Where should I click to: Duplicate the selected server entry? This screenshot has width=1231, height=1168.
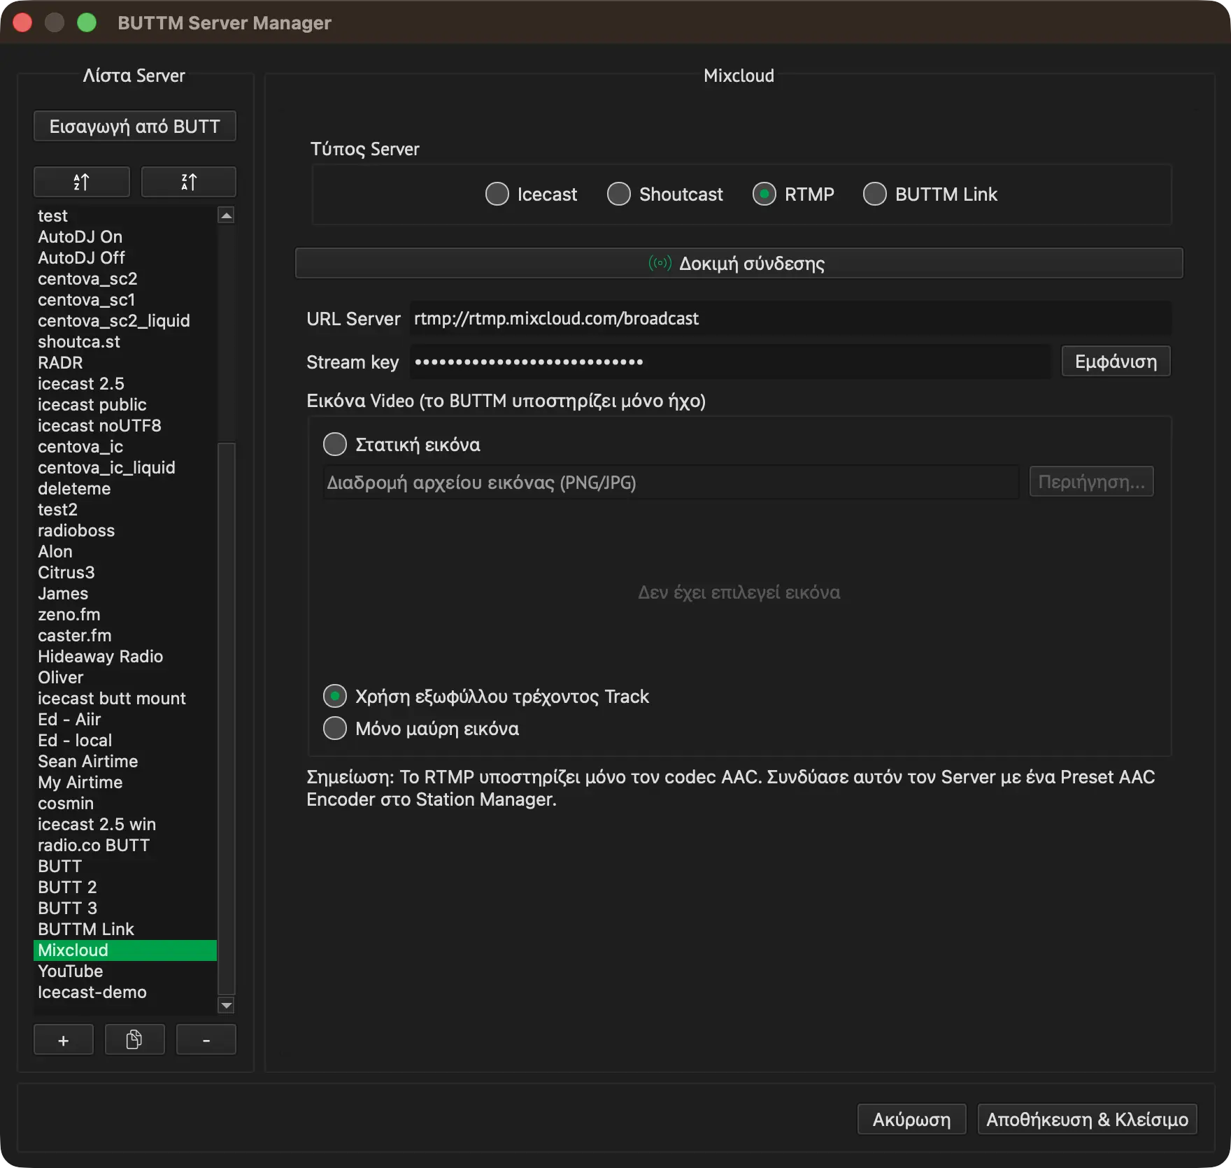134,1040
